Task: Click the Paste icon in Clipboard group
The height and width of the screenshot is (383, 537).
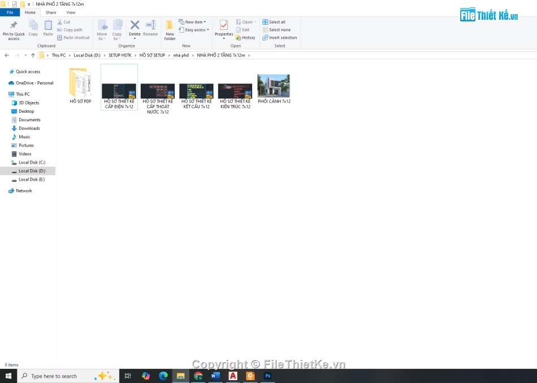Action: point(48,25)
